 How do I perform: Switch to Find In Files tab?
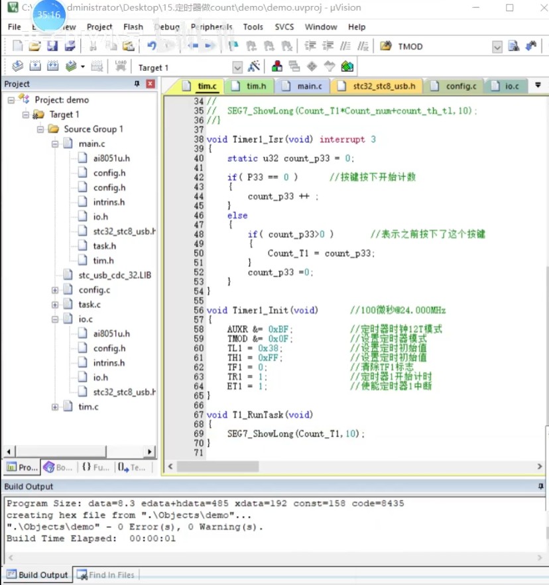105,575
